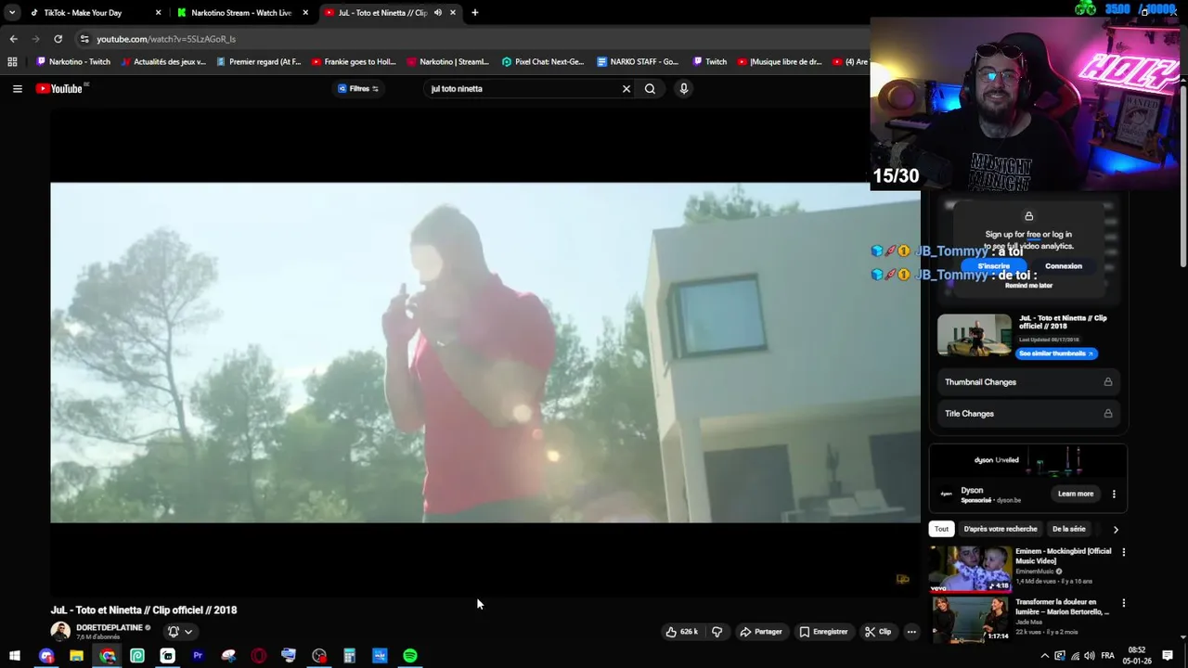1188x668 pixels.
Task: Open NARKO STAFF Google Docs bookmark
Action: click(x=638, y=62)
